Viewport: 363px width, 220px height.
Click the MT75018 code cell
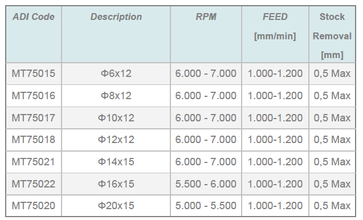click(x=34, y=140)
